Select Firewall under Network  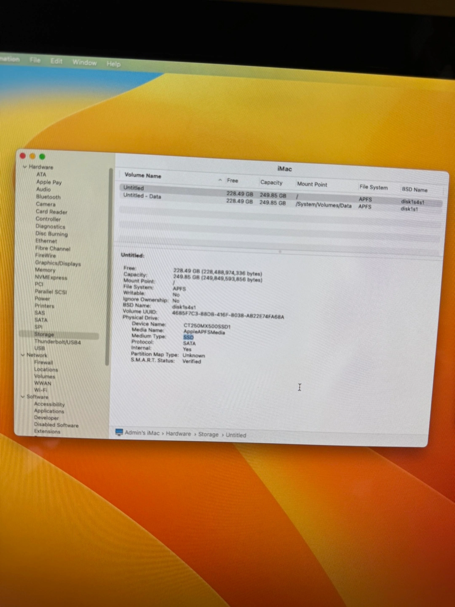tap(43, 362)
